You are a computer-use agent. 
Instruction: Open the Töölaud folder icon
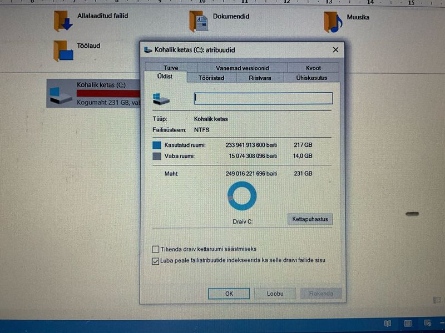pyautogui.click(x=63, y=51)
